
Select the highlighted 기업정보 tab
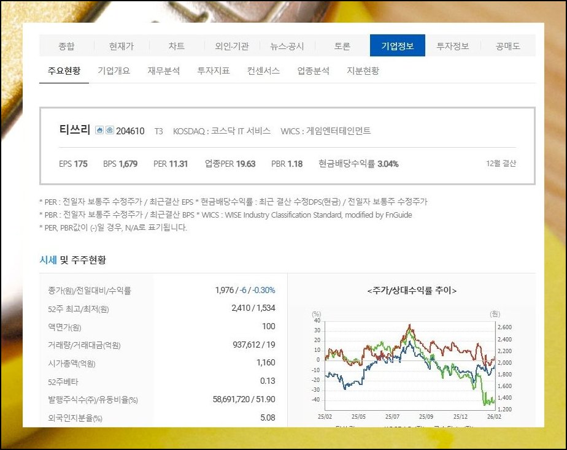click(x=398, y=45)
